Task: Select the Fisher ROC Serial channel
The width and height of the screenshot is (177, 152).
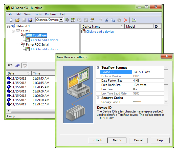Action: [x=37, y=45]
